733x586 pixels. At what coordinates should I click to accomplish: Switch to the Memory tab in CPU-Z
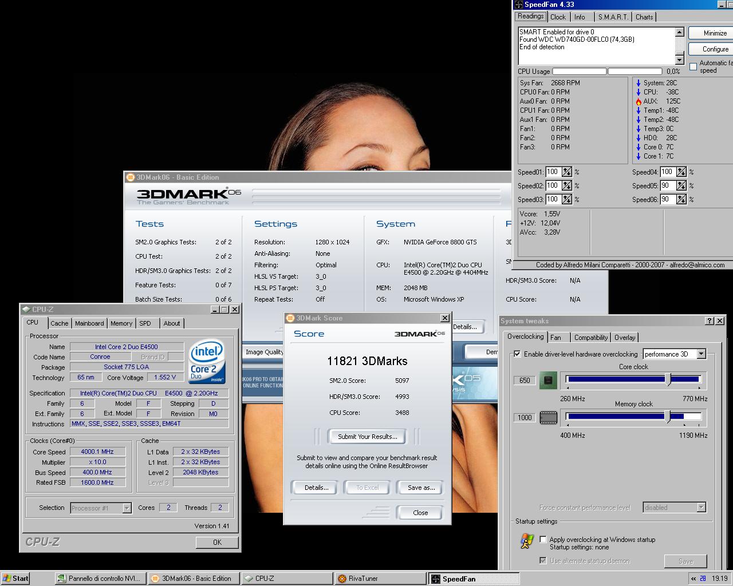click(x=121, y=323)
